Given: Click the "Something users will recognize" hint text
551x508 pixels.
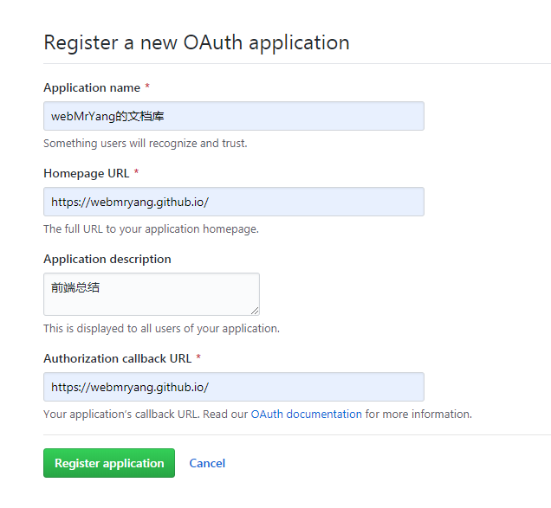Looking at the screenshot, I should click(x=145, y=144).
